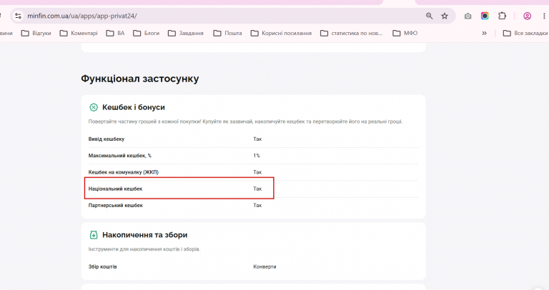
Task: Click Так value in Вивід кешбеку row
Action: [x=257, y=139]
